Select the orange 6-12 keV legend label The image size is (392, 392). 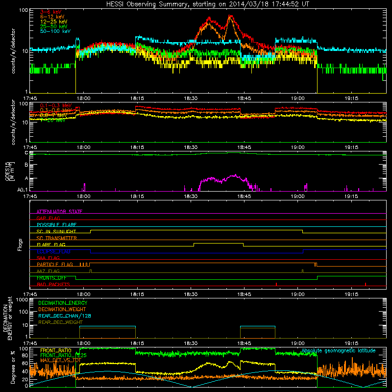click(x=52, y=17)
